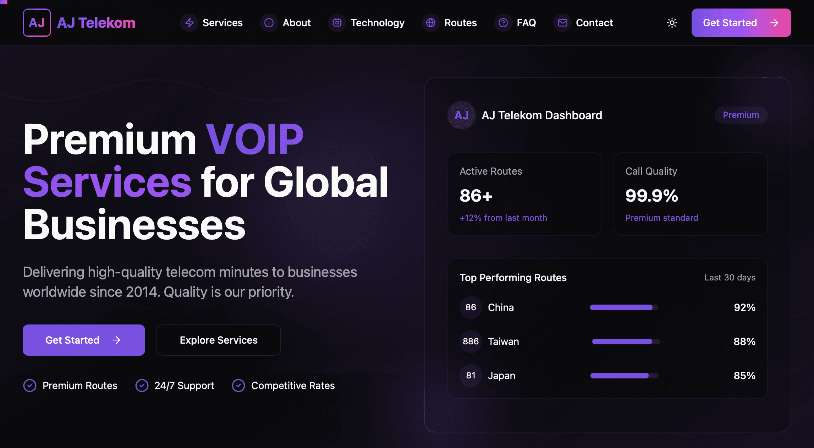Open the Technology nav menu item
Screen dimensions: 814x448
[377, 23]
